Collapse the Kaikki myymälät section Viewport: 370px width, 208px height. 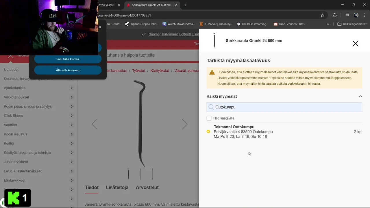click(x=360, y=96)
